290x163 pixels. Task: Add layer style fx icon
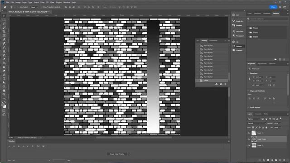coord(264,160)
